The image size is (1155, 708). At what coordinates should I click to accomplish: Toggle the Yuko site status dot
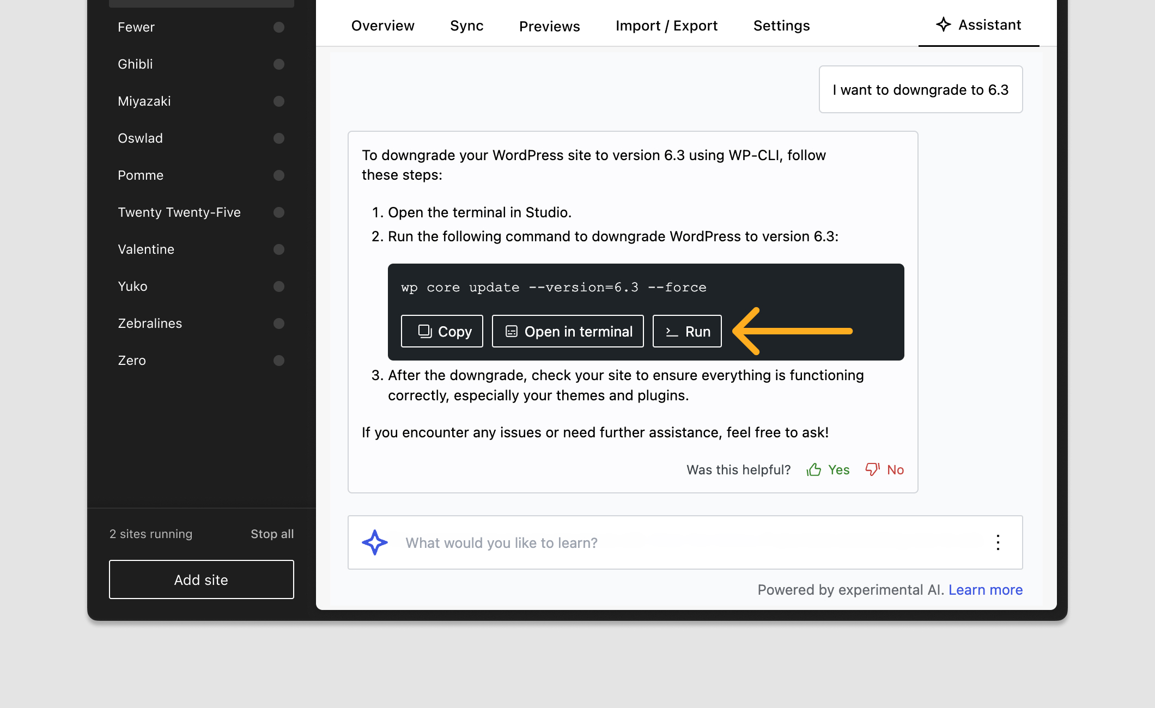click(x=279, y=286)
